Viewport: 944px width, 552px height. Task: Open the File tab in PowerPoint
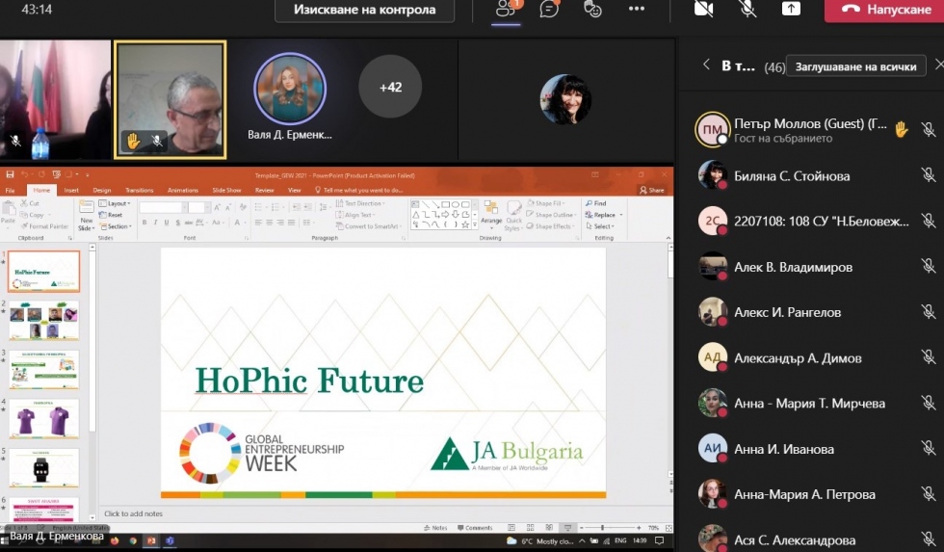click(11, 190)
